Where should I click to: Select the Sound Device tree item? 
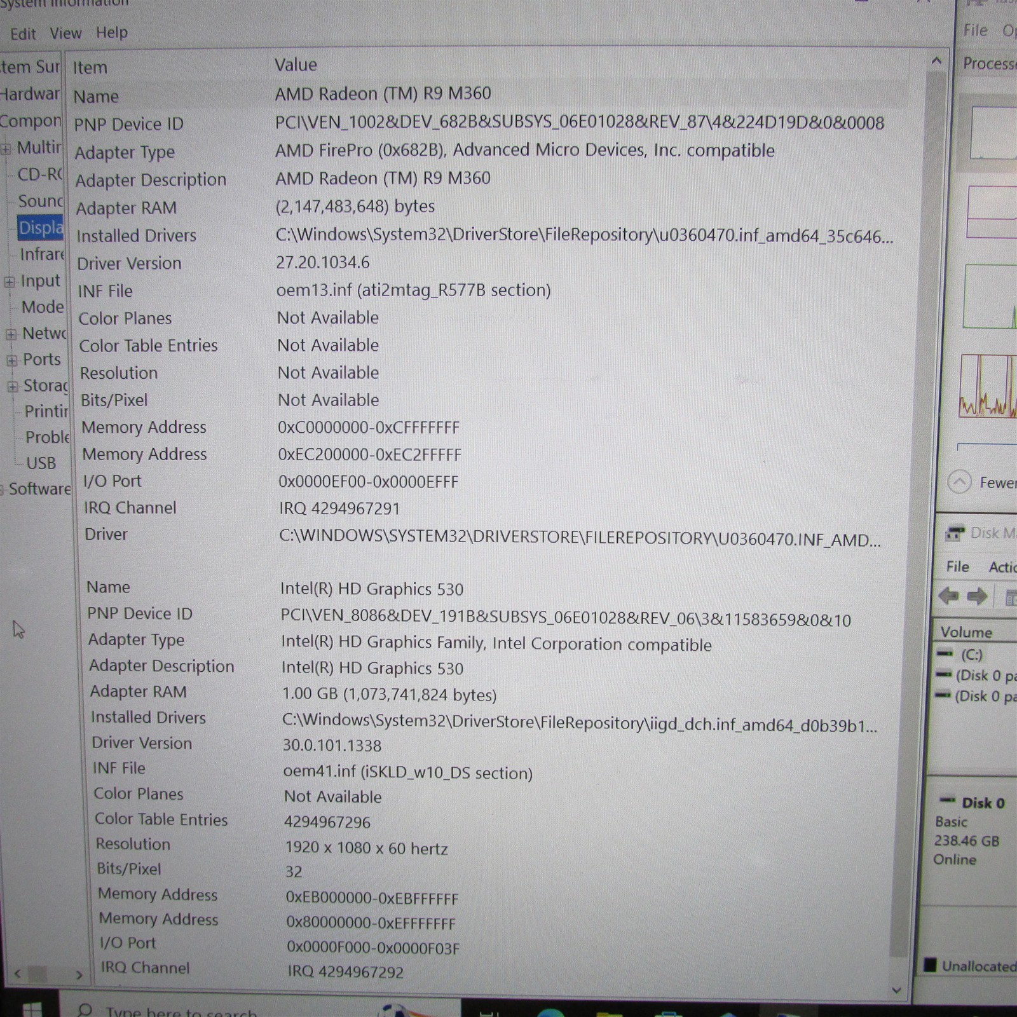tap(41, 201)
